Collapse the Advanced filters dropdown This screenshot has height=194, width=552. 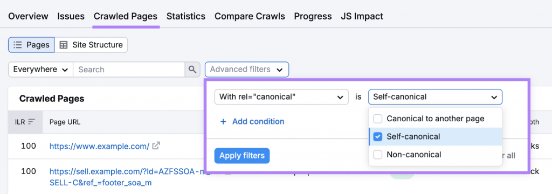pos(247,70)
